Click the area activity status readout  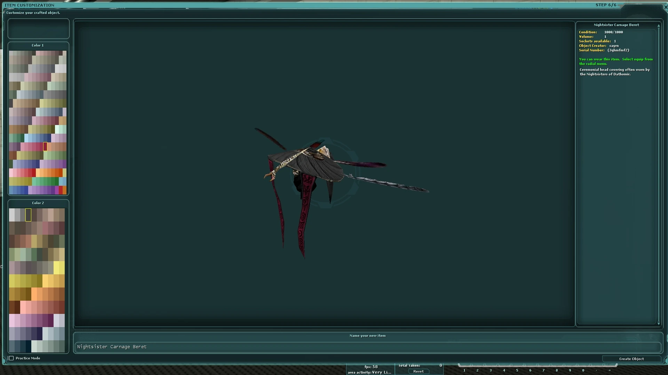tap(369, 372)
